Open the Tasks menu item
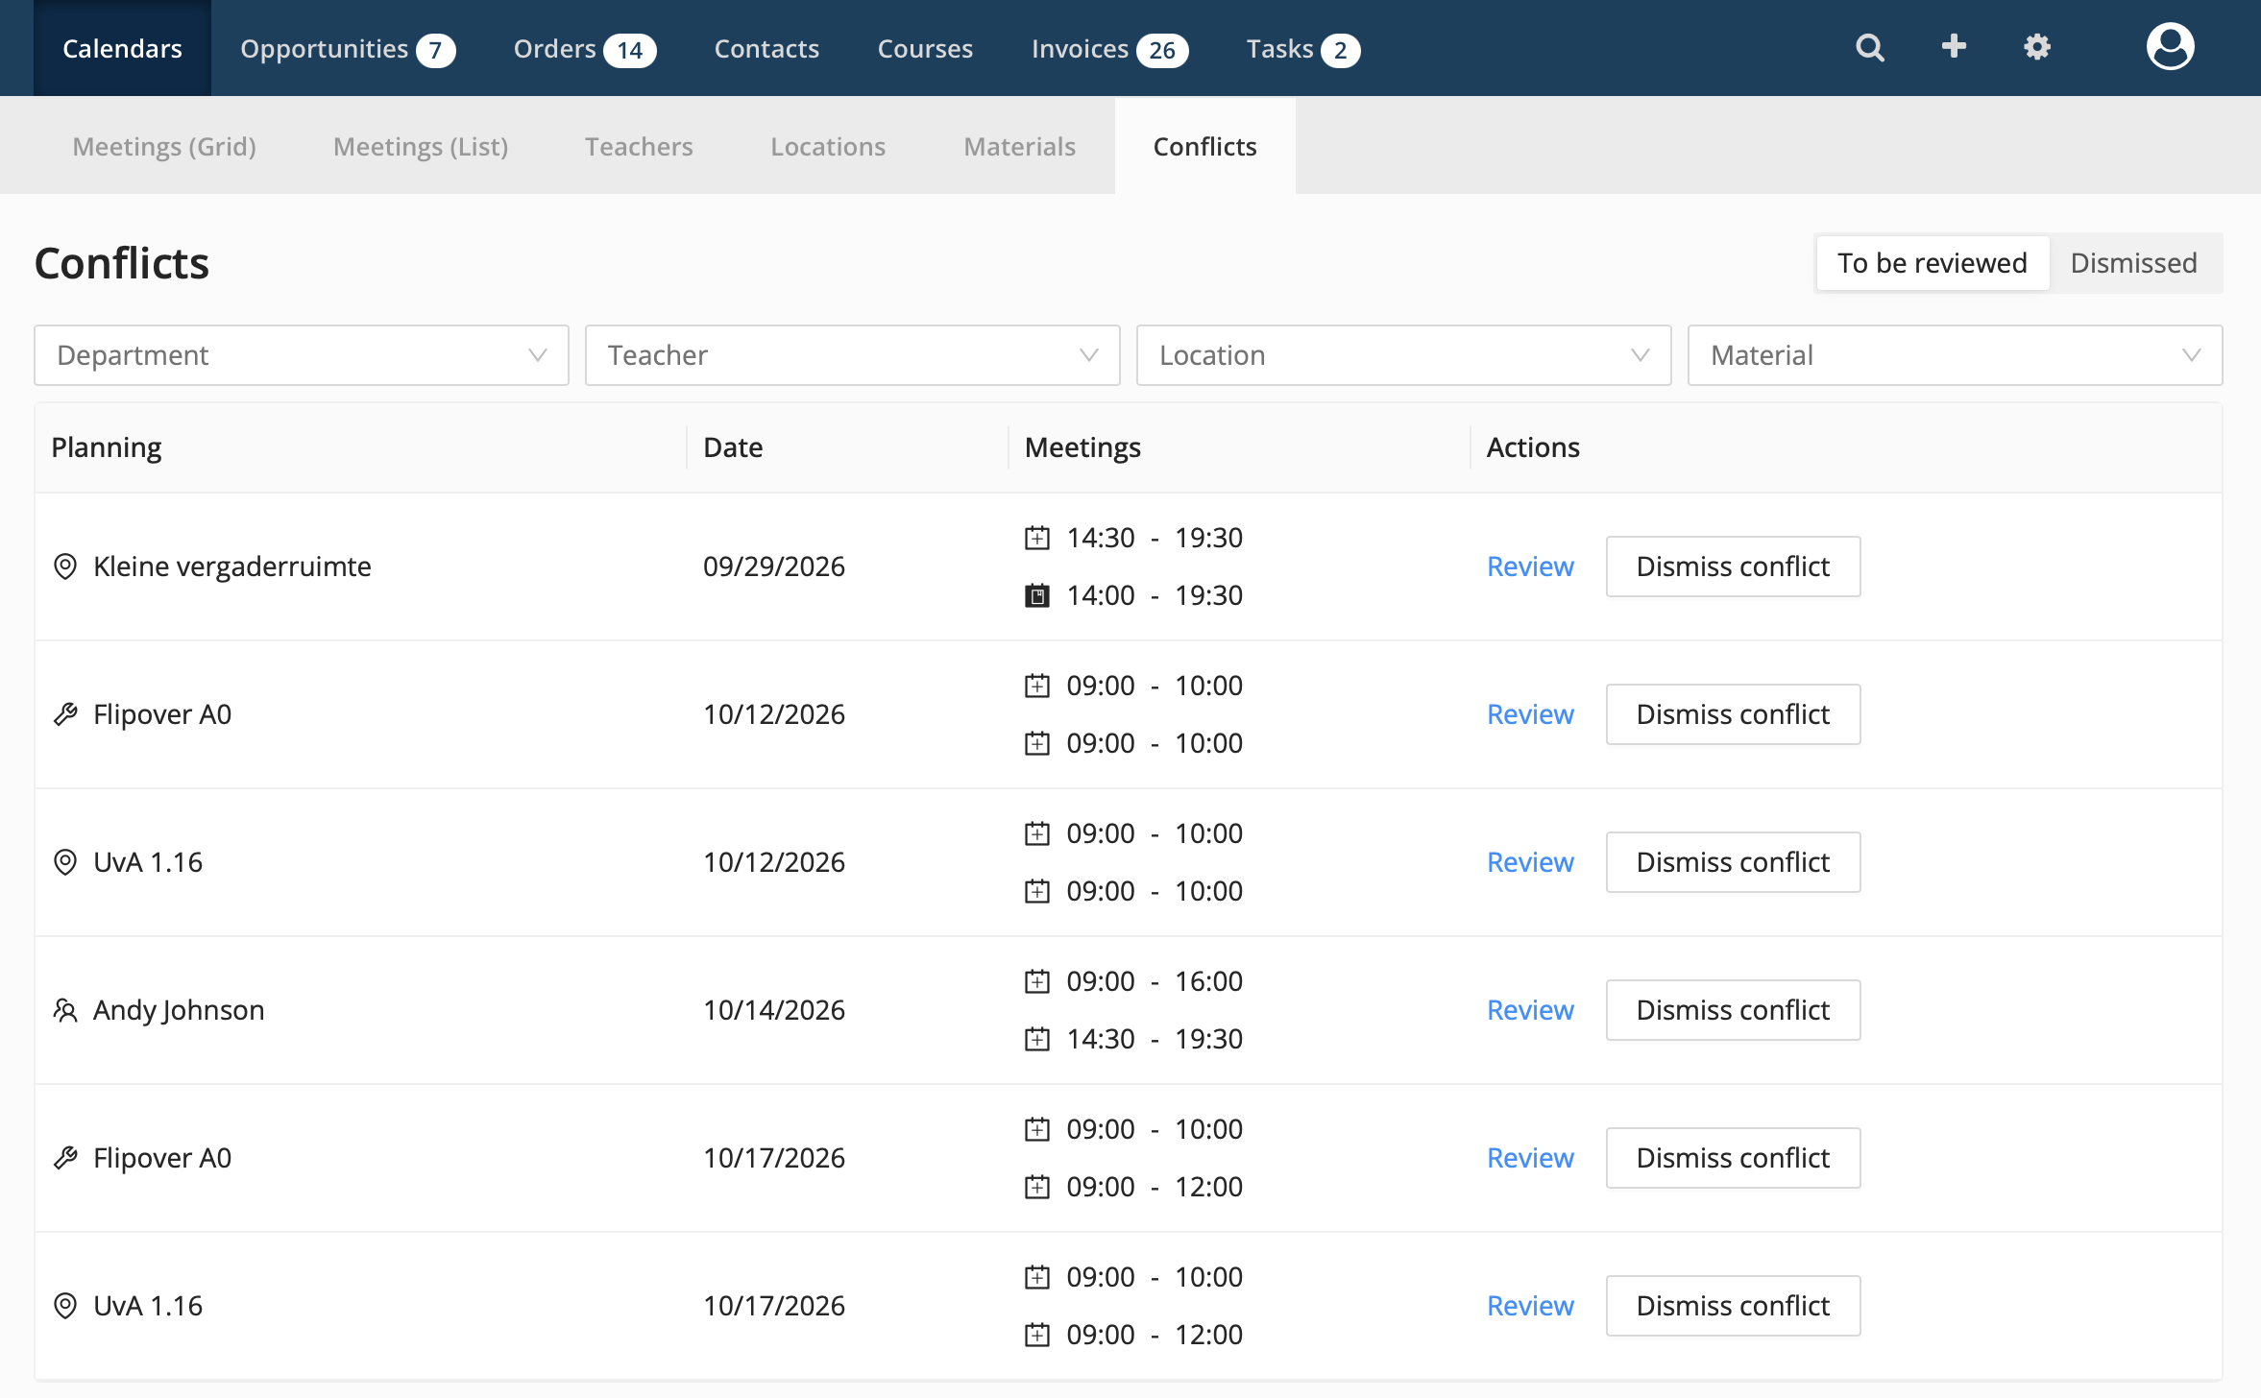 [x=1302, y=49]
